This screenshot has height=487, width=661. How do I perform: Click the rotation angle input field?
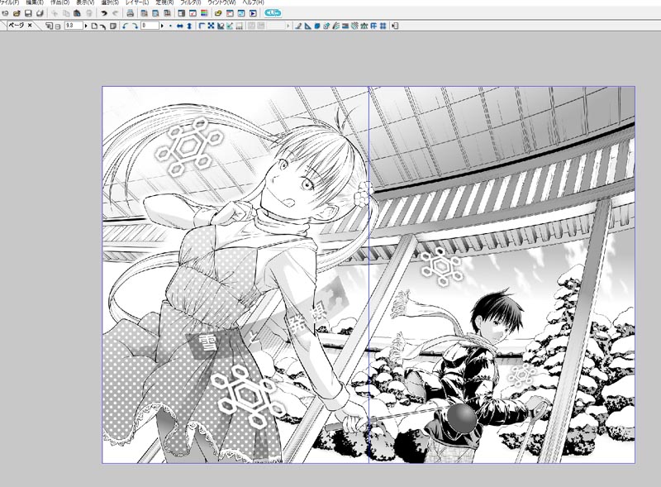click(x=150, y=26)
